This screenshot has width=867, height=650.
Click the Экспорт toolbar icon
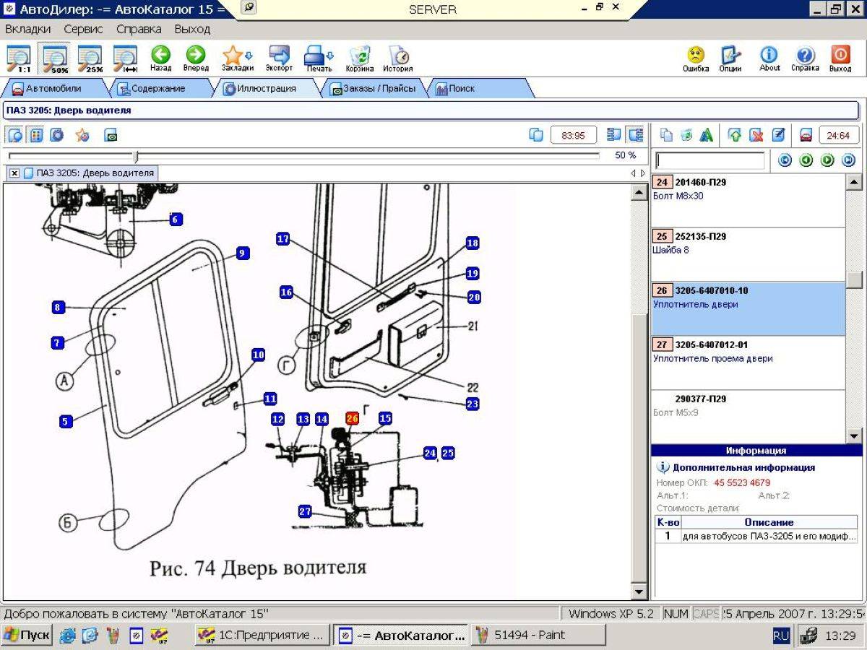pyautogui.click(x=279, y=58)
